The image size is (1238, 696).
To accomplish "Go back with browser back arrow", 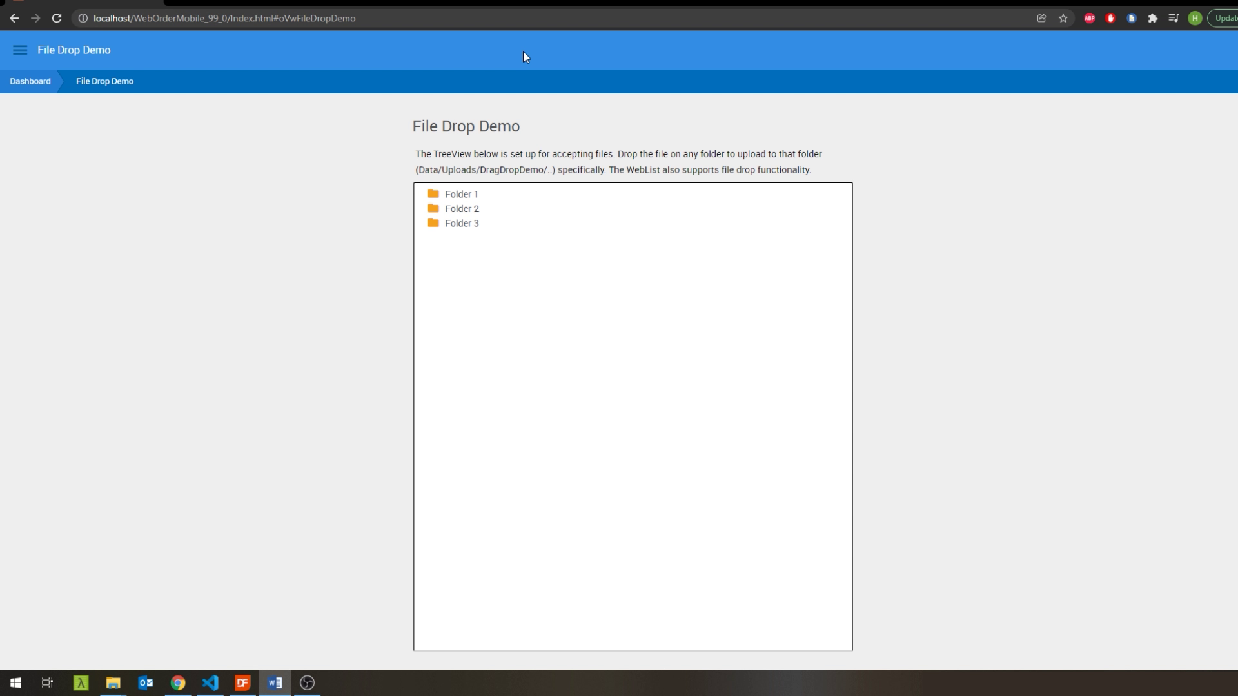I will click(x=14, y=18).
